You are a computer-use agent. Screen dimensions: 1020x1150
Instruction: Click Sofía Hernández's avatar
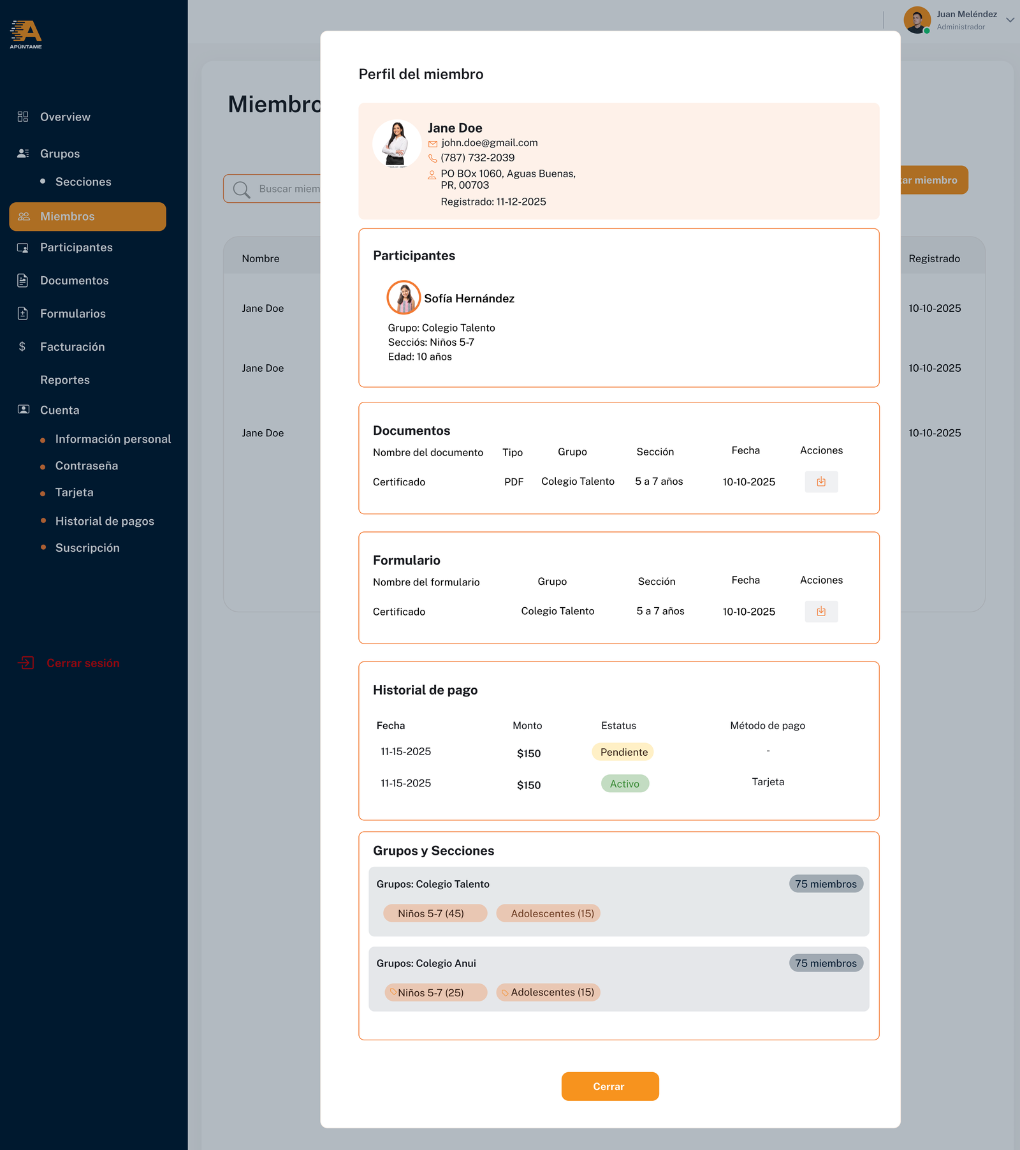[404, 298]
